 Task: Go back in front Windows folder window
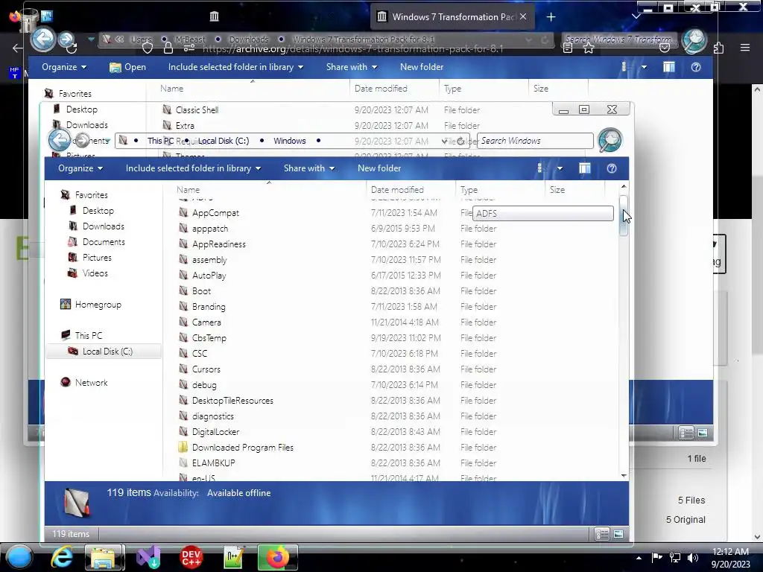click(60, 140)
